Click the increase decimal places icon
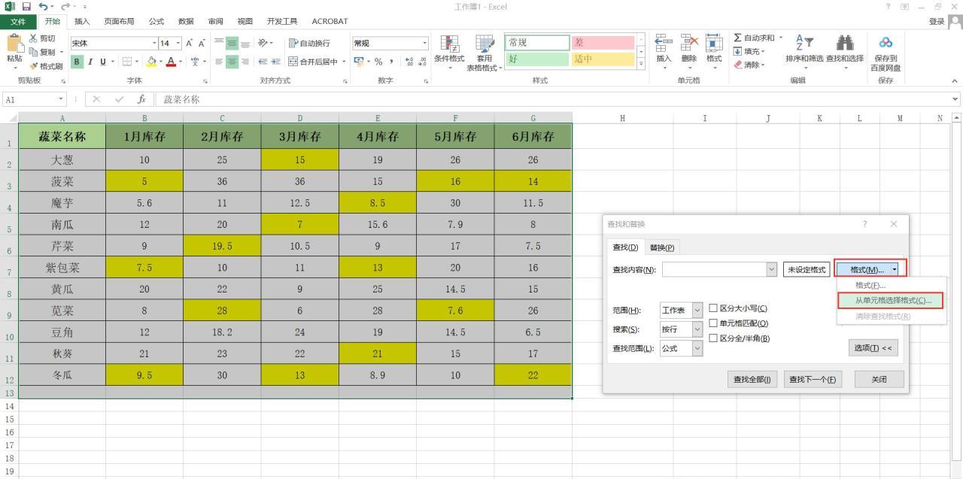963x479 pixels. click(x=409, y=60)
